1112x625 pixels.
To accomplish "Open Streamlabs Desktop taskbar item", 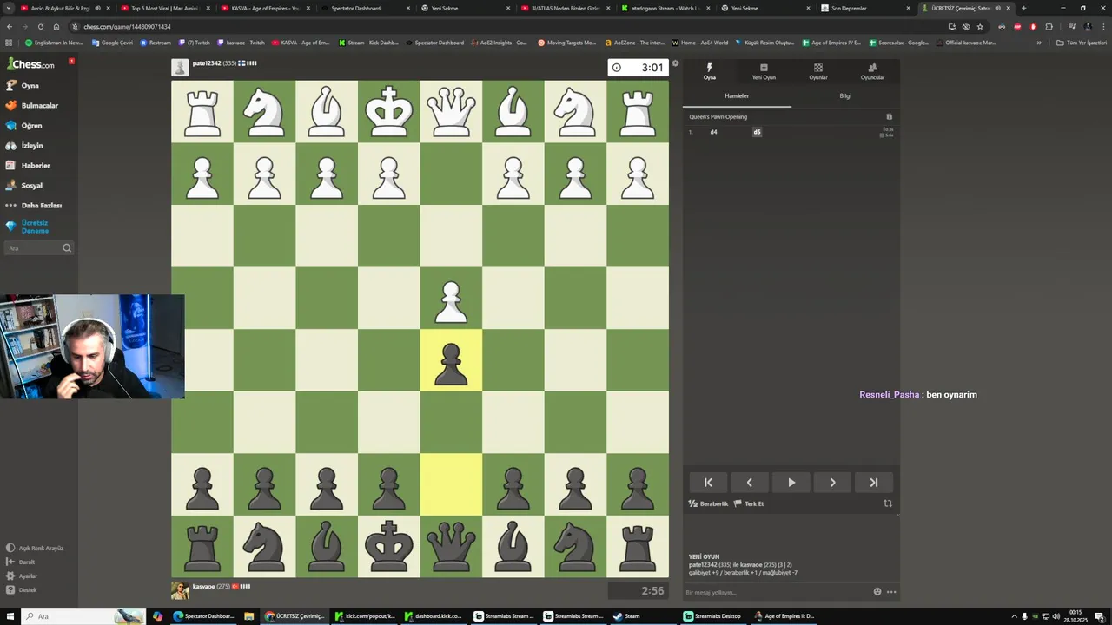I will click(712, 616).
